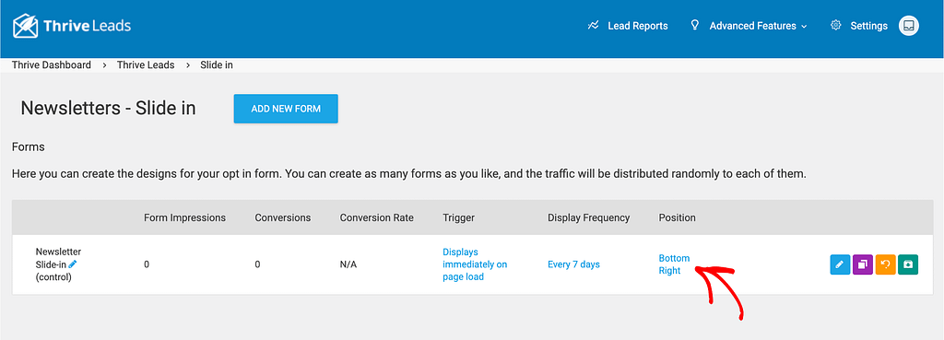The image size is (944, 340).
Task: Click the Settings gear icon
Action: [x=835, y=26]
